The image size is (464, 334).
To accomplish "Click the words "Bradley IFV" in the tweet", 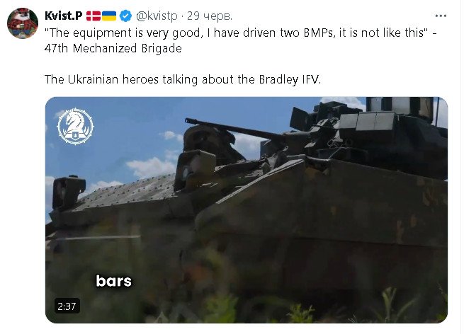I will click(x=290, y=79).
